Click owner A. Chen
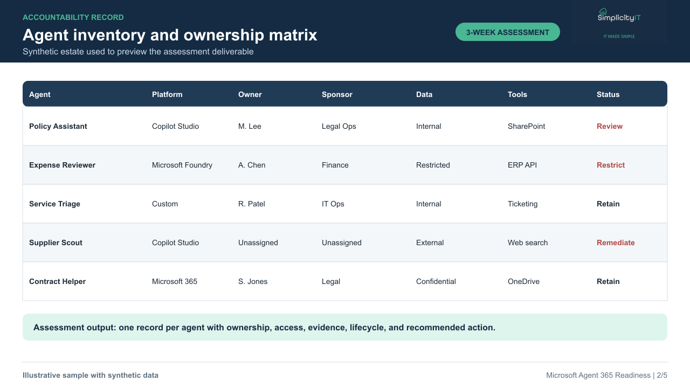This screenshot has height=388, width=690. [252, 165]
